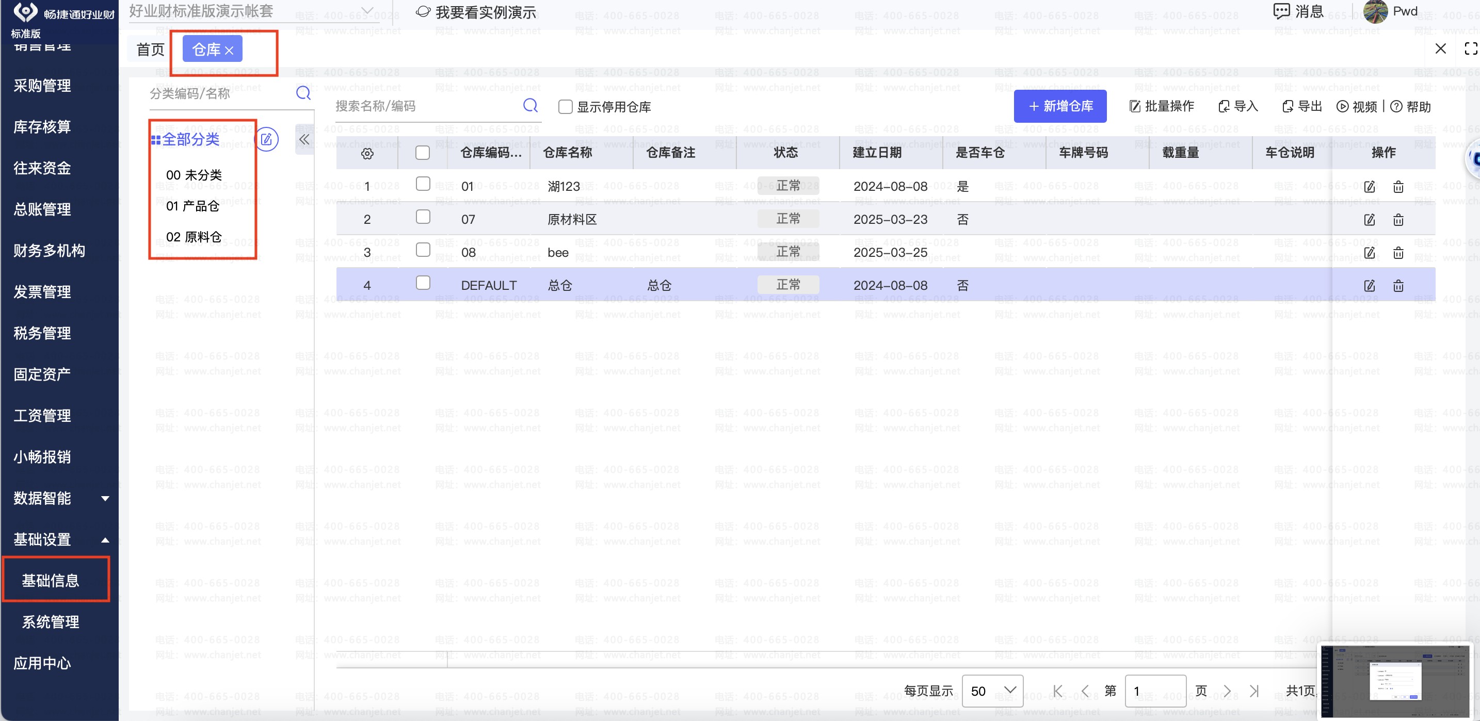Edit the warehouse row 湖123
Image resolution: width=1480 pixels, height=721 pixels.
[1370, 187]
